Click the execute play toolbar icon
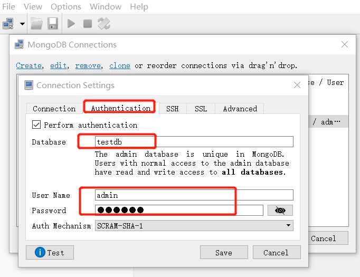This screenshot has width=360, height=277. 71,24
